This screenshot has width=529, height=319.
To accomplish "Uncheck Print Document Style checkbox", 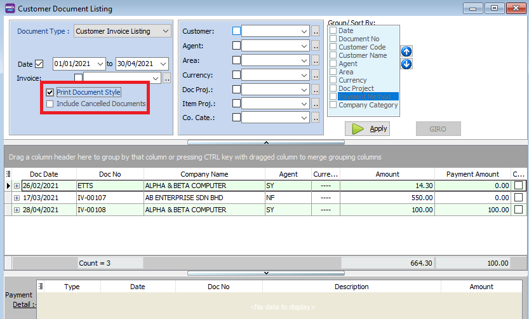I will point(50,93).
